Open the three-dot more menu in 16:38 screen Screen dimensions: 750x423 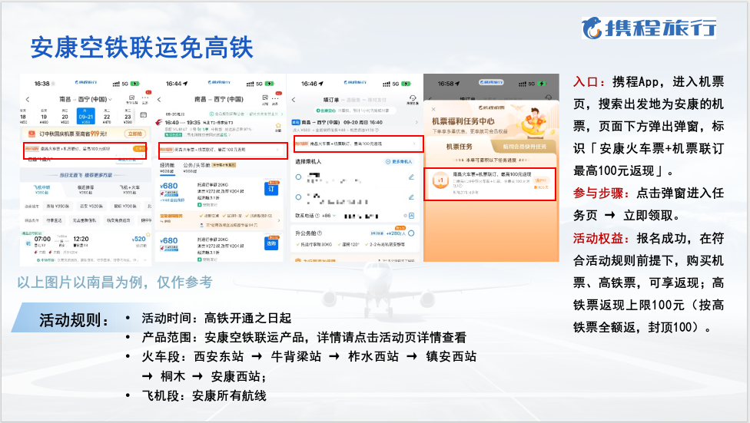(145, 98)
